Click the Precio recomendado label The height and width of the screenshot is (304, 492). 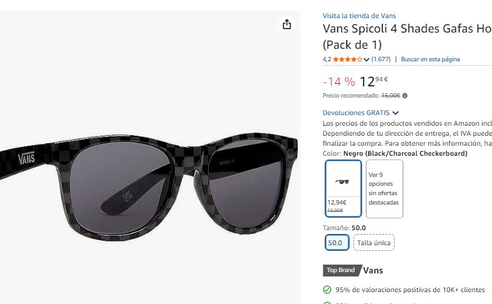tap(351, 96)
